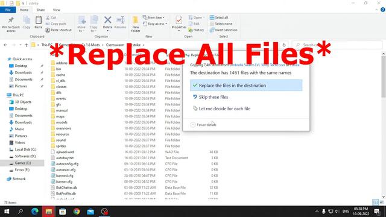Open Microsoft Edge from taskbar

[35, 212]
